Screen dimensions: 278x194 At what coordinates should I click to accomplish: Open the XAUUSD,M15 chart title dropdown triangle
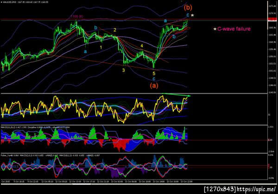[1, 2]
